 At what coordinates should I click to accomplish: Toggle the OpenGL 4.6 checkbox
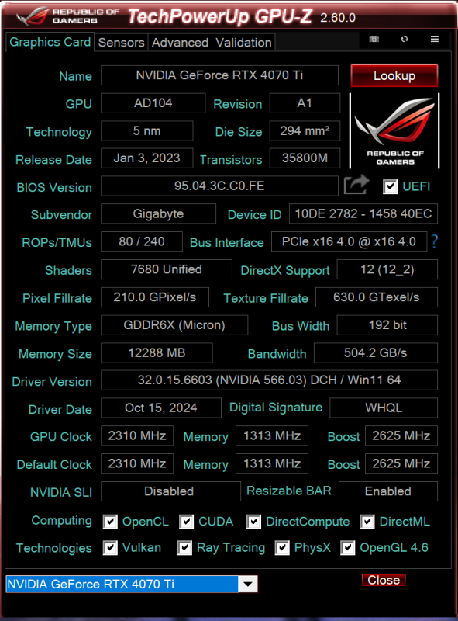coord(348,548)
